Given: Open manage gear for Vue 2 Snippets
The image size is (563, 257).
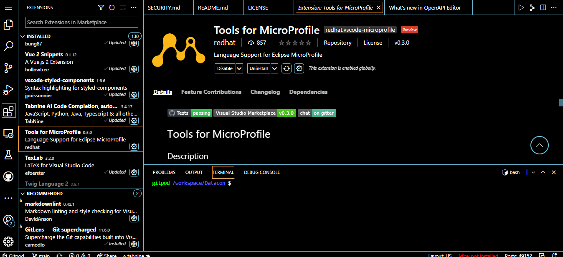Looking at the screenshot, I should (134, 69).
